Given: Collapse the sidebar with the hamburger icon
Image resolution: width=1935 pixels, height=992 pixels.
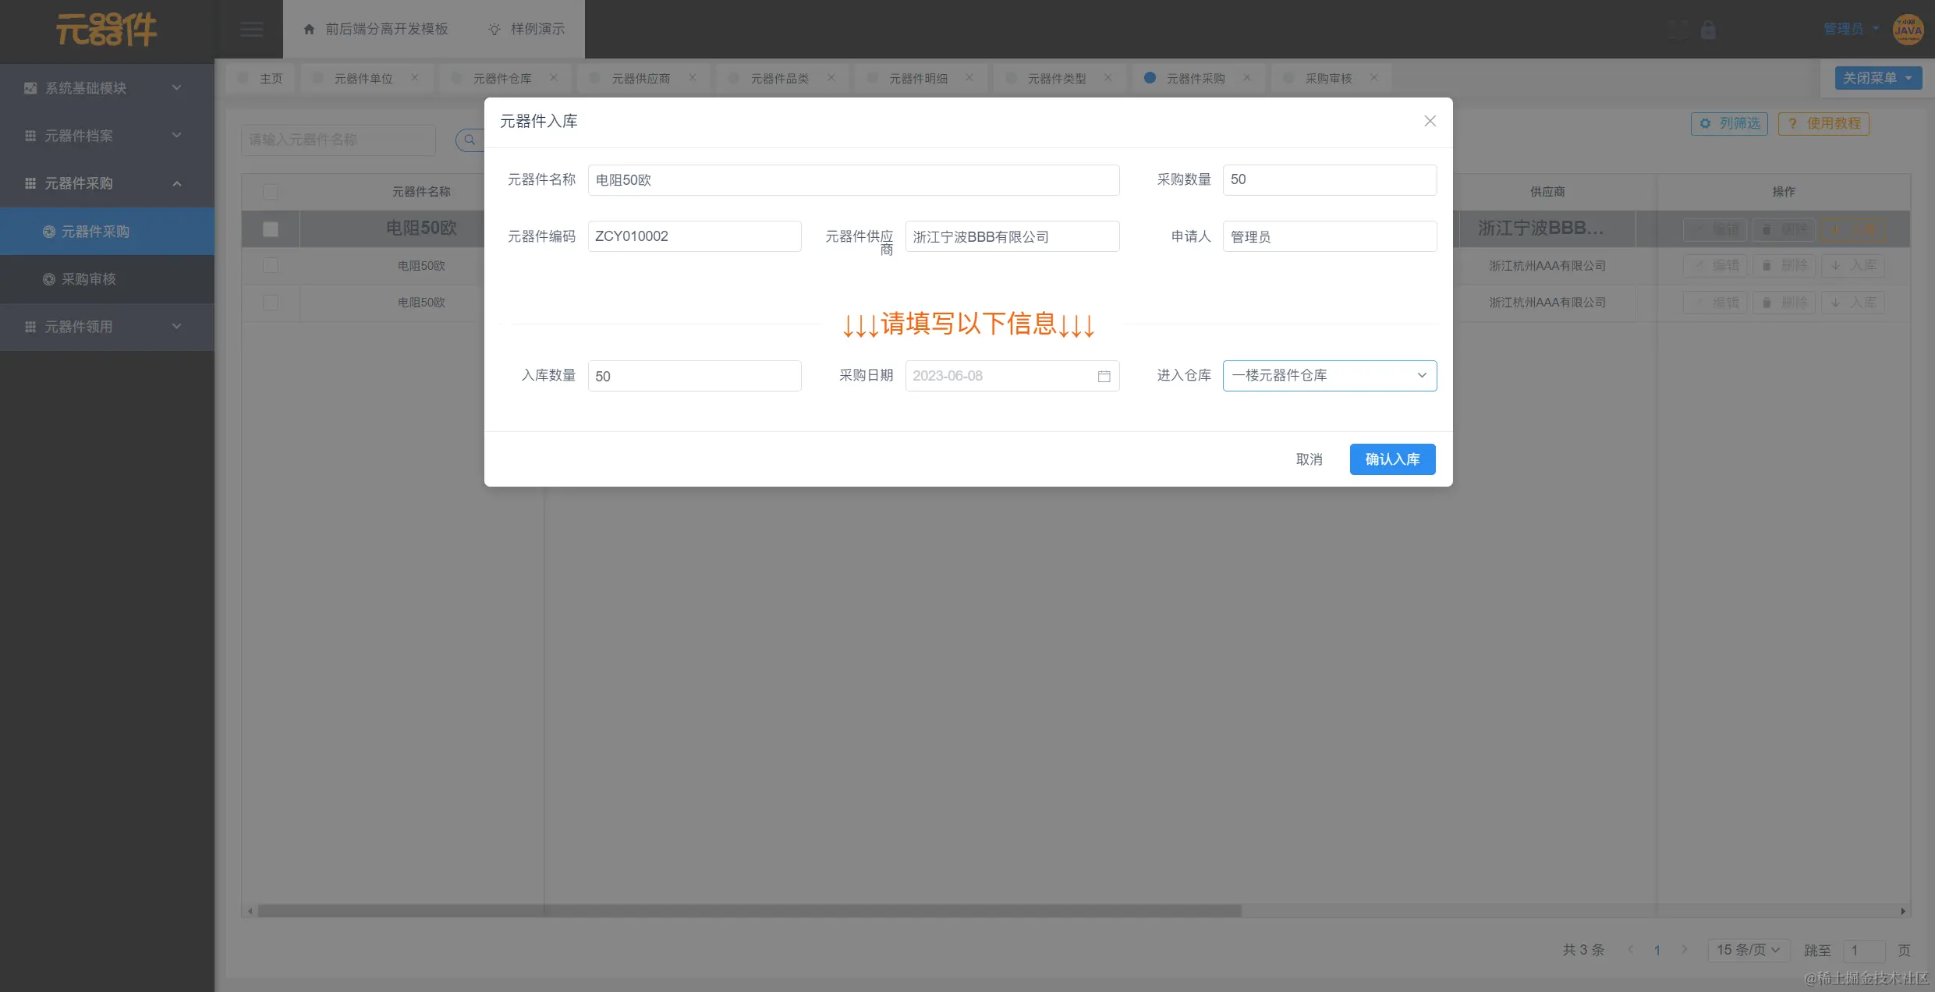Looking at the screenshot, I should pyautogui.click(x=251, y=29).
